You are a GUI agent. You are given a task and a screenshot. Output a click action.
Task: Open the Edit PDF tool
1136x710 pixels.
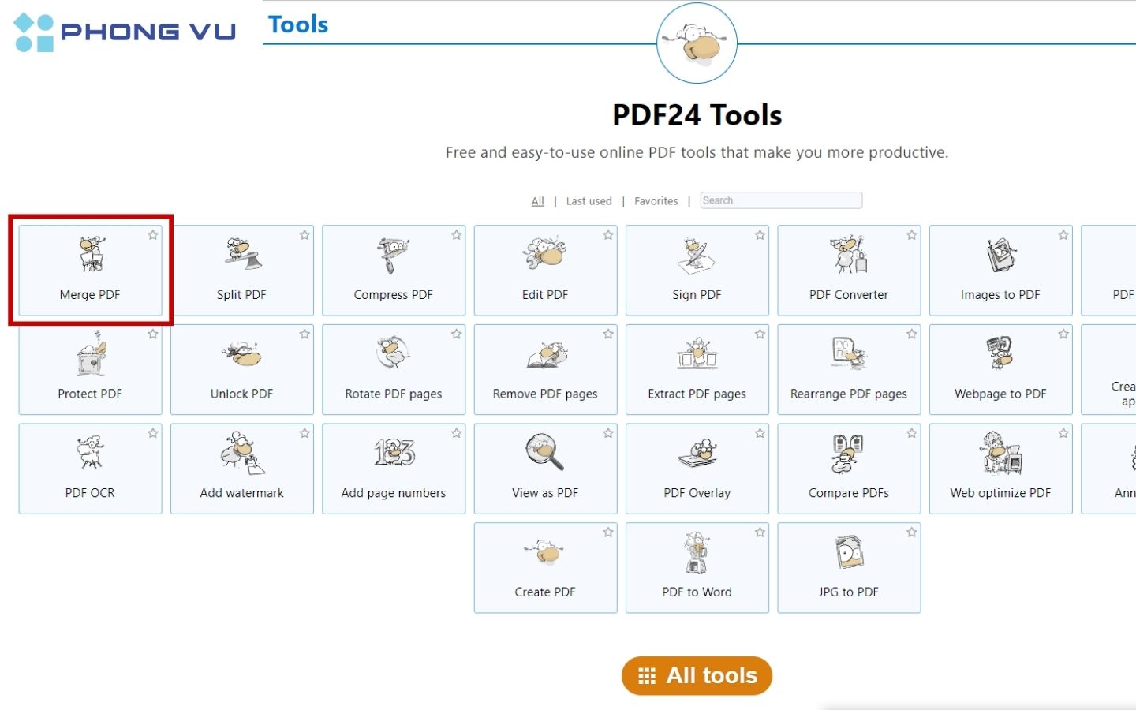coord(545,271)
